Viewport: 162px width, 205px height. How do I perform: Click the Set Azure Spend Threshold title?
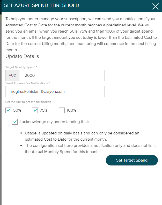pos(42,5)
